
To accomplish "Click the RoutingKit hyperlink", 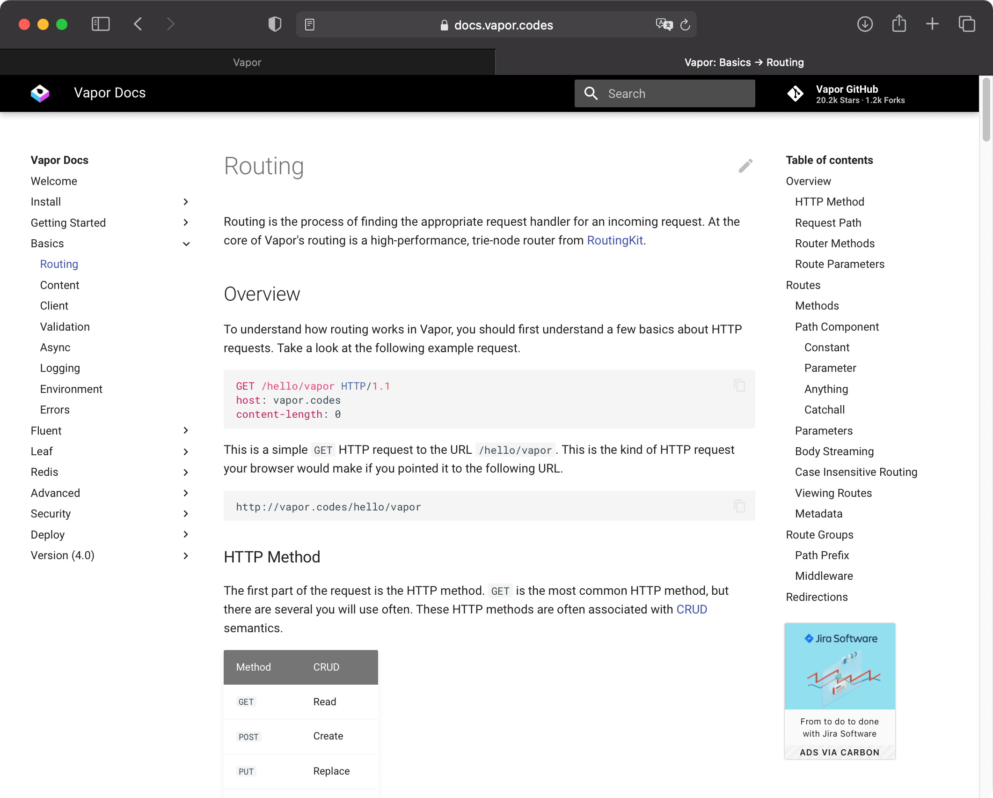I will 615,240.
